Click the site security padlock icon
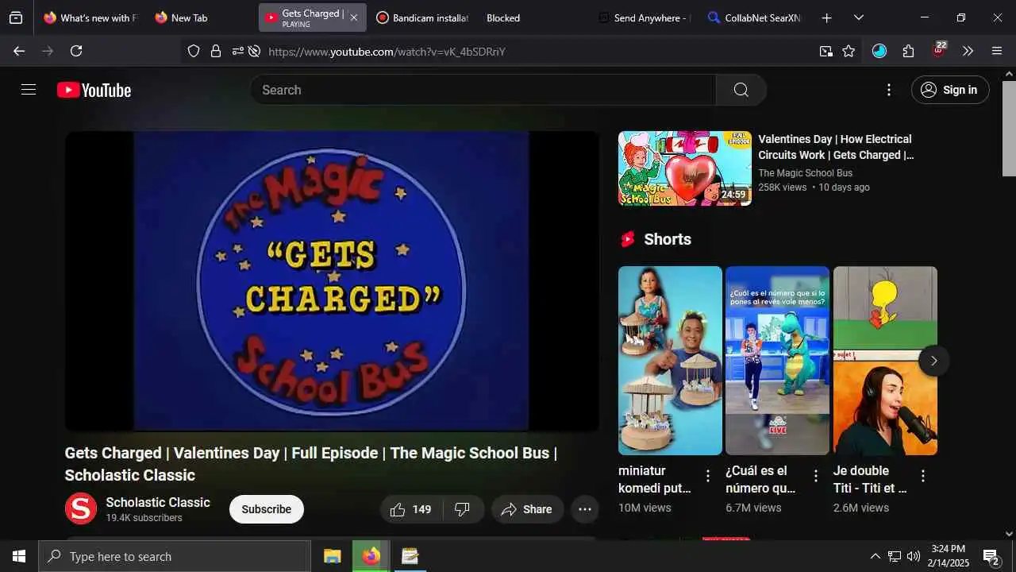Viewport: 1016px width, 572px height. [x=216, y=52]
